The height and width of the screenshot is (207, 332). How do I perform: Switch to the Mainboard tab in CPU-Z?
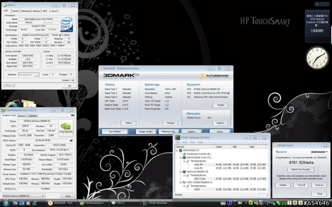tap(25, 11)
